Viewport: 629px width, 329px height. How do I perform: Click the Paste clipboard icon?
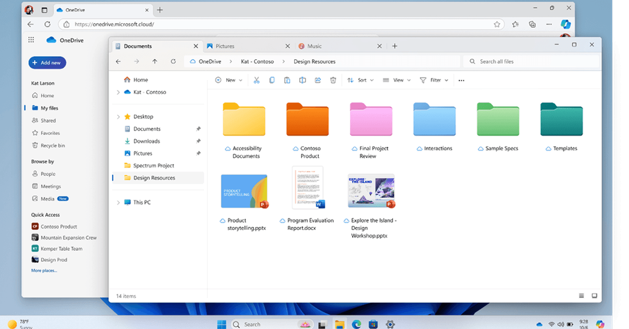[287, 80]
